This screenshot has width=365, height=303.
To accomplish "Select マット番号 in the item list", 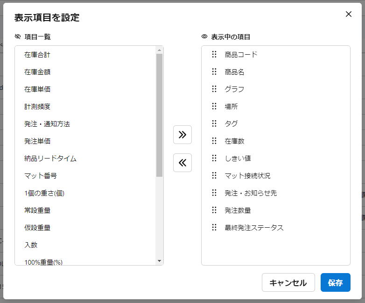I will click(41, 176).
